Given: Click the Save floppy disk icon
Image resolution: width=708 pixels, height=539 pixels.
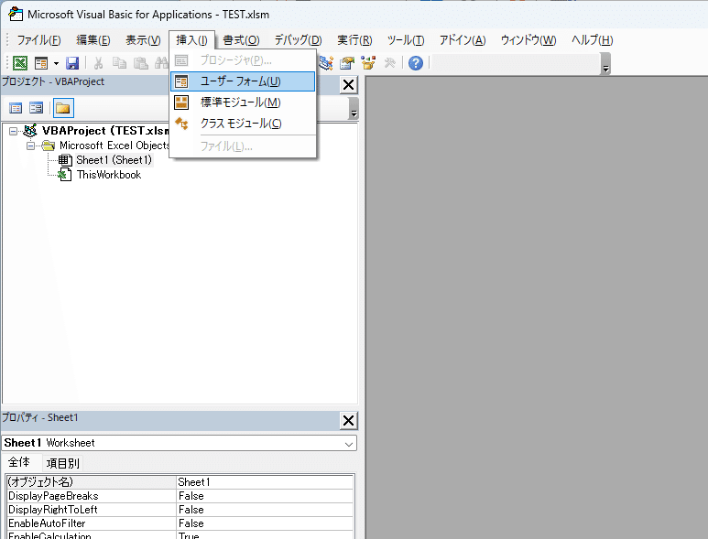Looking at the screenshot, I should pyautogui.click(x=72, y=63).
